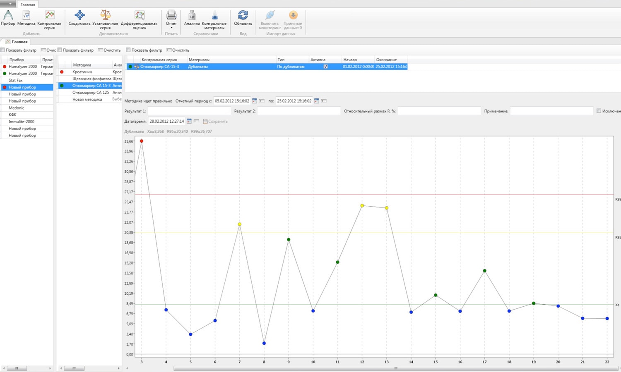Click into Результат 2 field
621x372 pixels.
(299, 111)
